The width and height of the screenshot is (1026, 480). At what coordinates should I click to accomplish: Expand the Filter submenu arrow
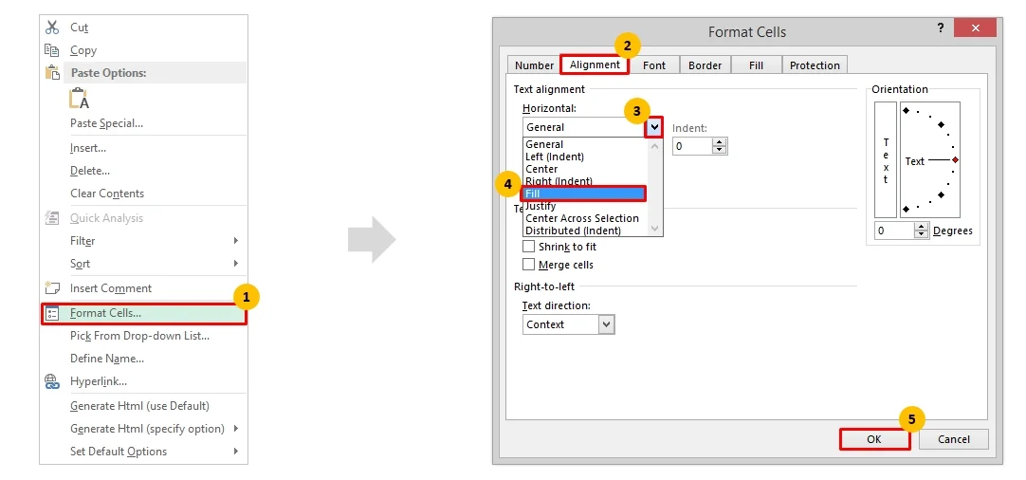point(235,241)
